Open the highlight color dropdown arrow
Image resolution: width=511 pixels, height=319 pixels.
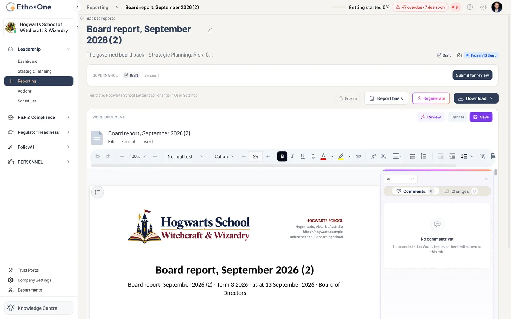[x=350, y=156]
